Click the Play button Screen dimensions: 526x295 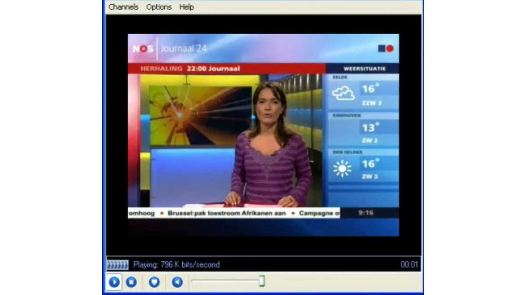tap(114, 283)
